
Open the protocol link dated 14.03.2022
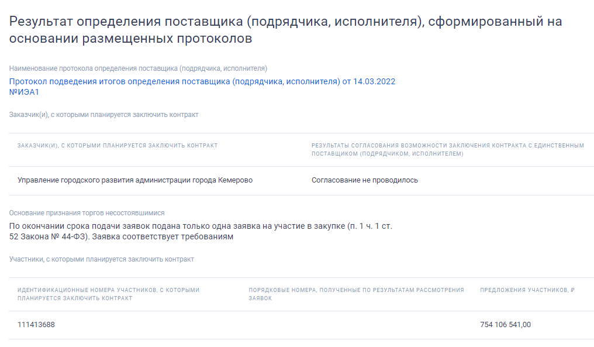202,87
